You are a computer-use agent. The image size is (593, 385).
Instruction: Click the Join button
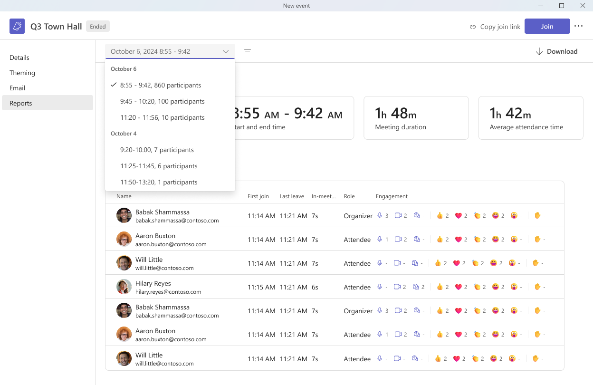(x=547, y=26)
